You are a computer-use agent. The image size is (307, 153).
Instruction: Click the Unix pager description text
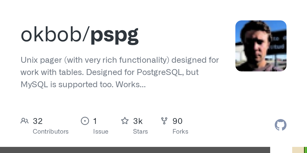120,72
